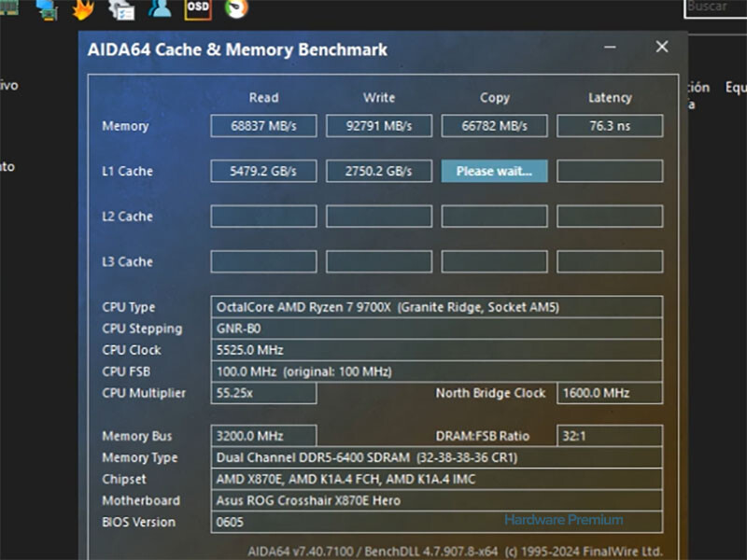Click the 'Latency' column header

610,98
